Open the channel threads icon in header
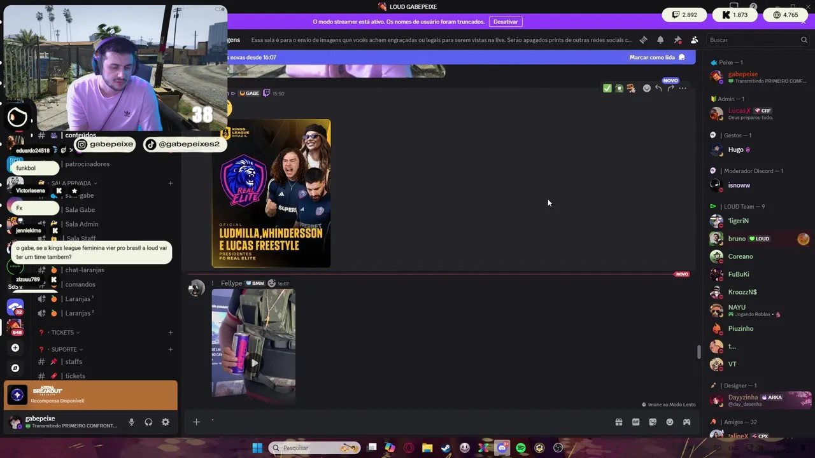Viewport: 815px width, 458px height. point(644,39)
